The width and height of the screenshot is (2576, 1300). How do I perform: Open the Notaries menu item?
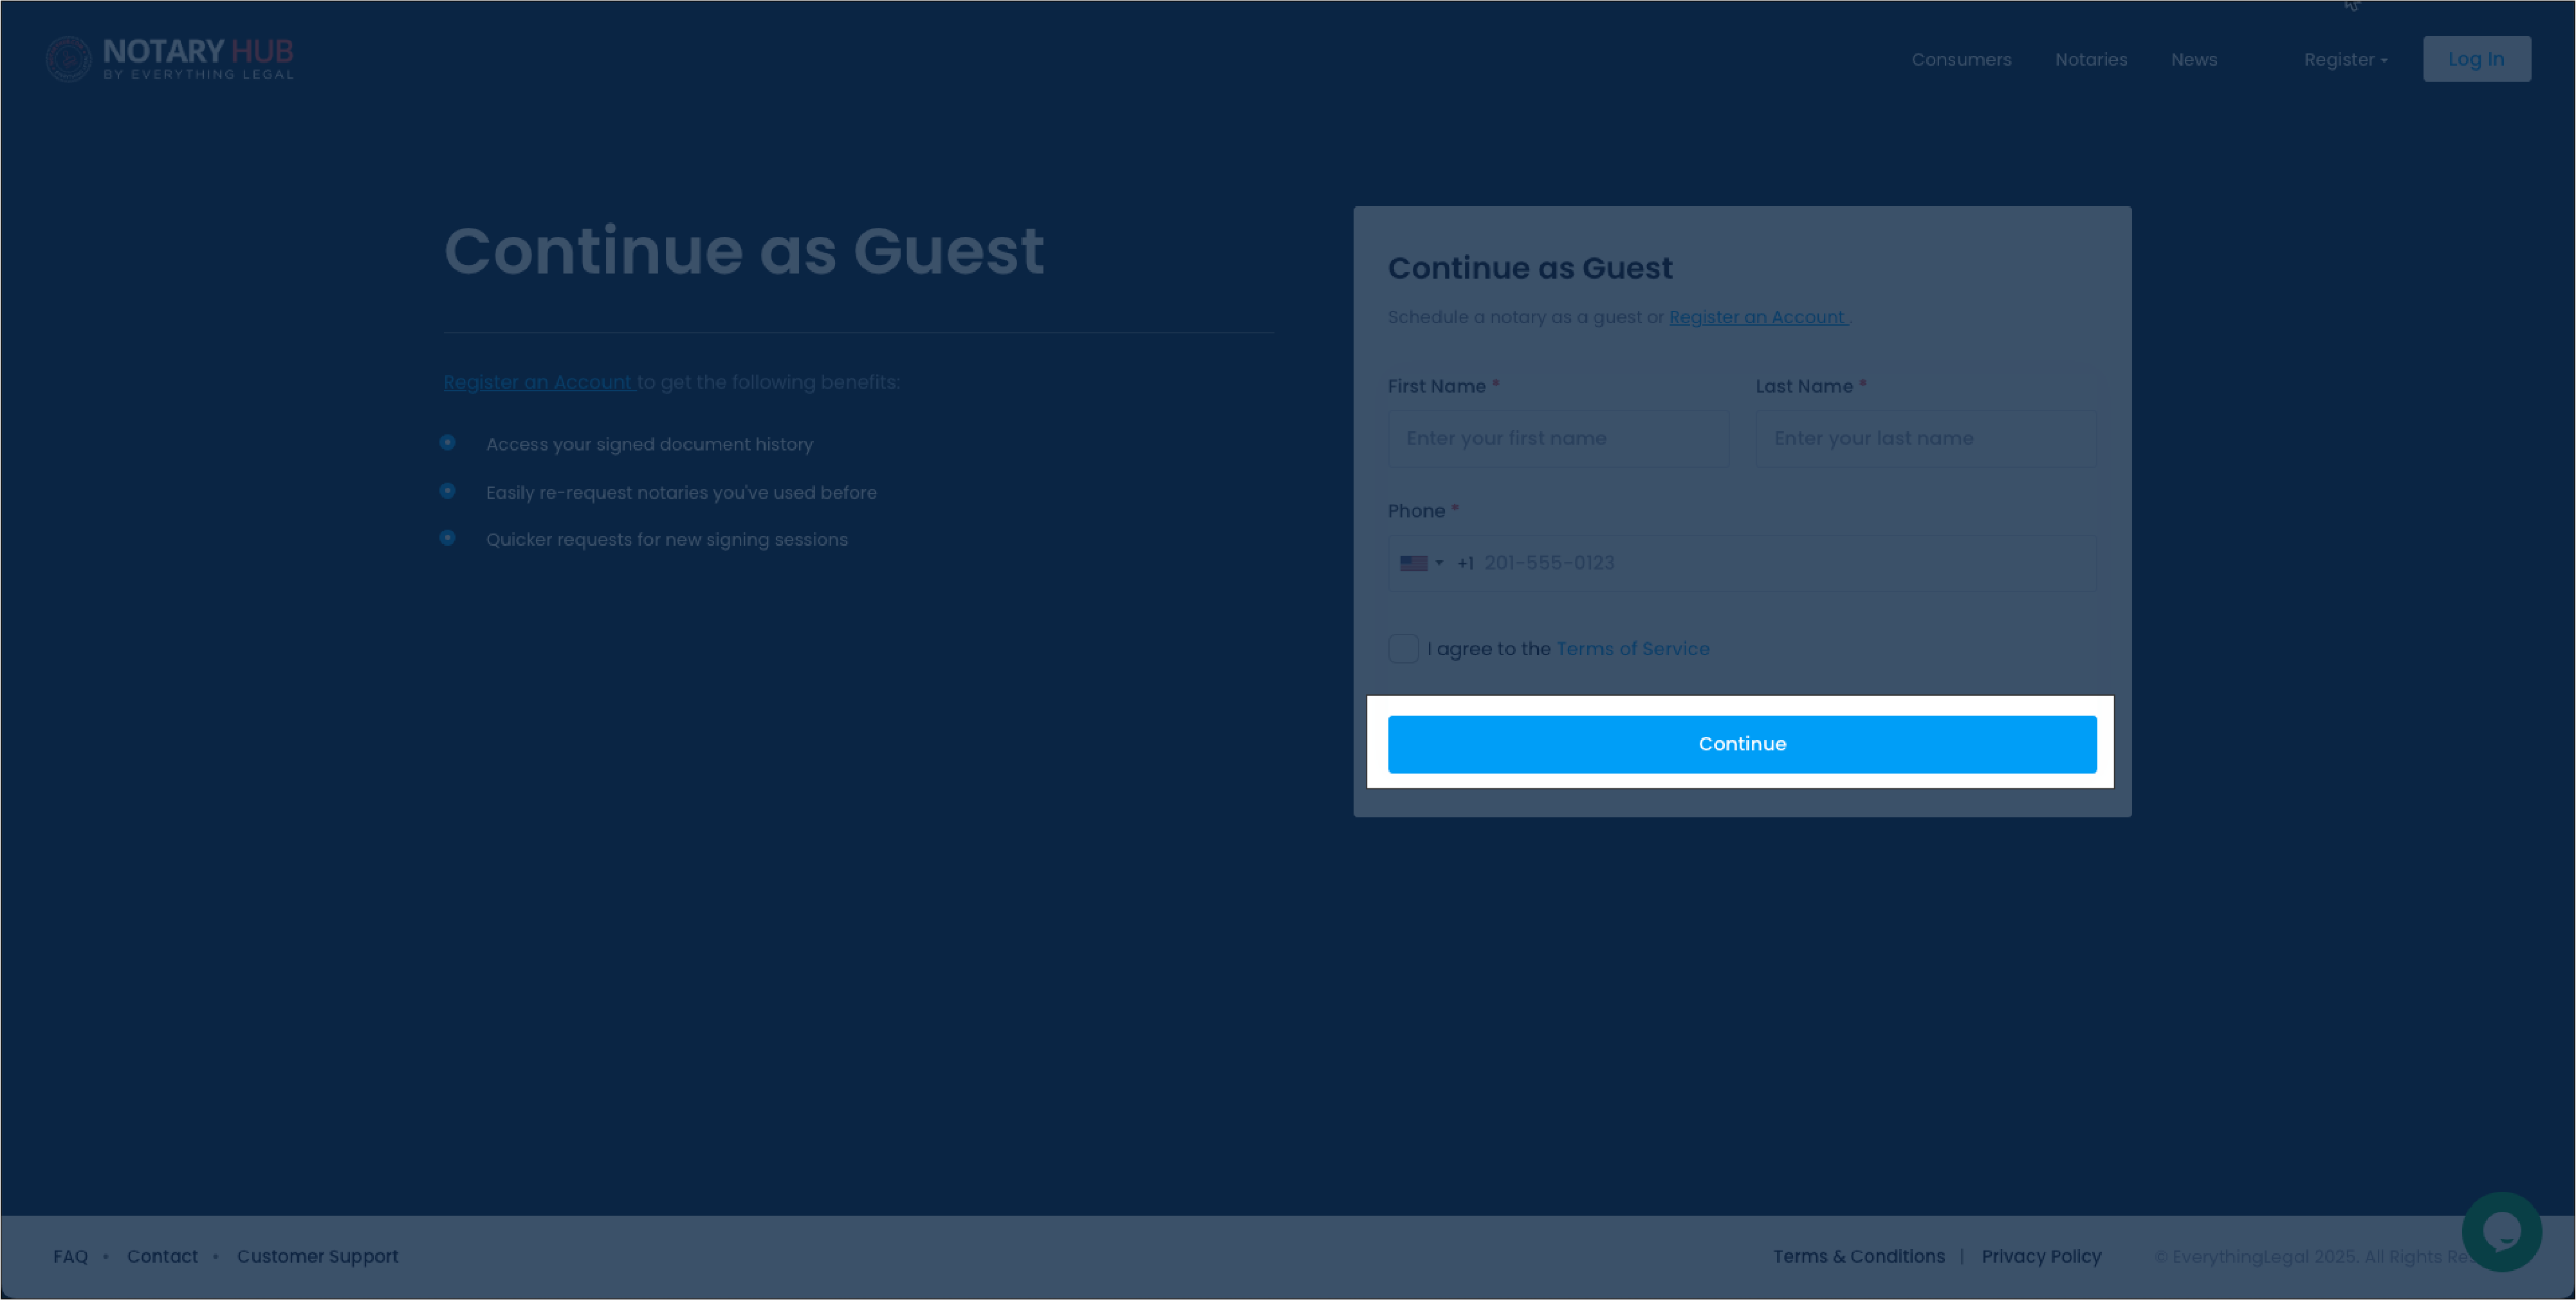tap(2091, 60)
